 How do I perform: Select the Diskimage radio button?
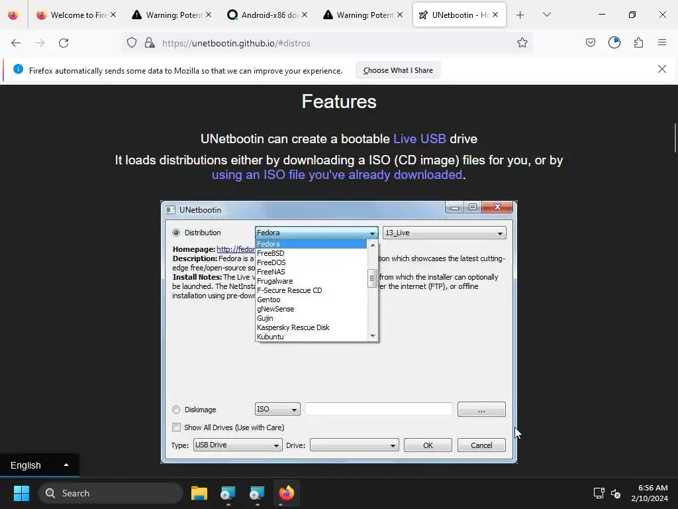[176, 410]
